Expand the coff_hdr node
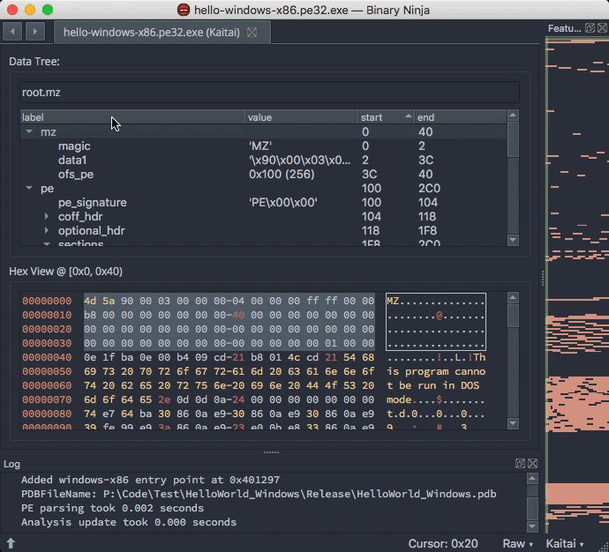 (x=47, y=216)
